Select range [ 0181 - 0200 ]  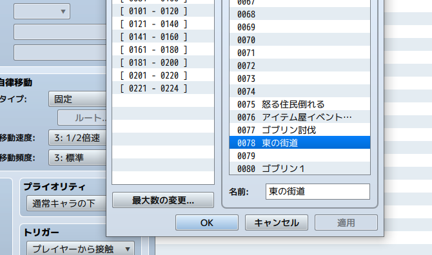coord(163,62)
